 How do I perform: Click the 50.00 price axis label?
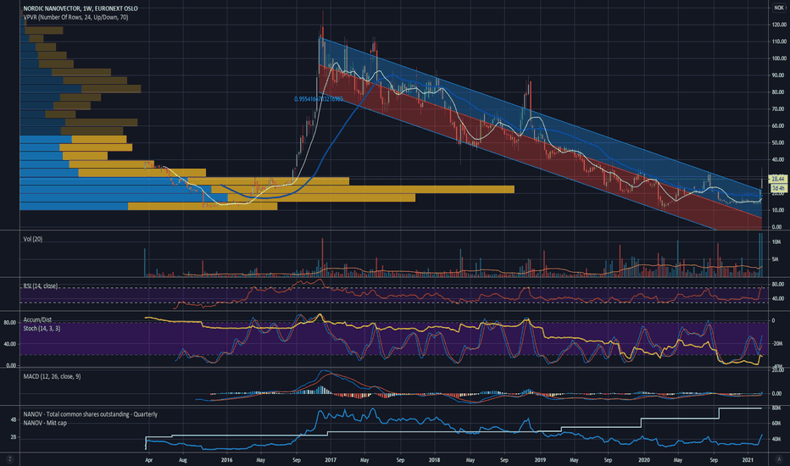778,142
